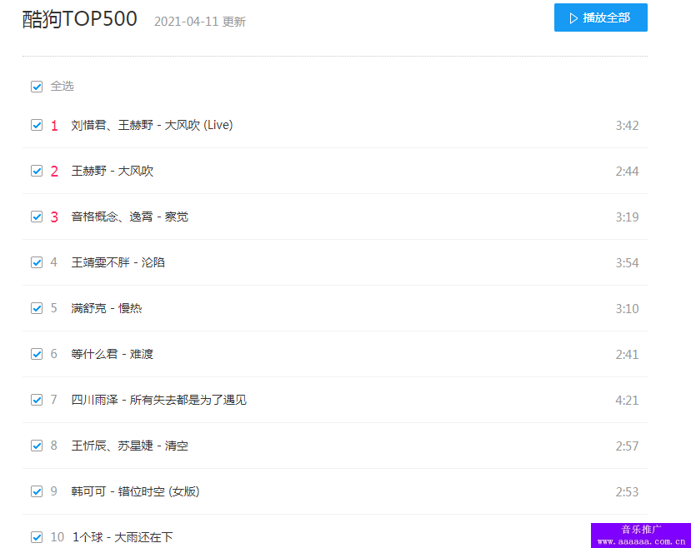Open song 满舒克 - 慢热

point(107,308)
